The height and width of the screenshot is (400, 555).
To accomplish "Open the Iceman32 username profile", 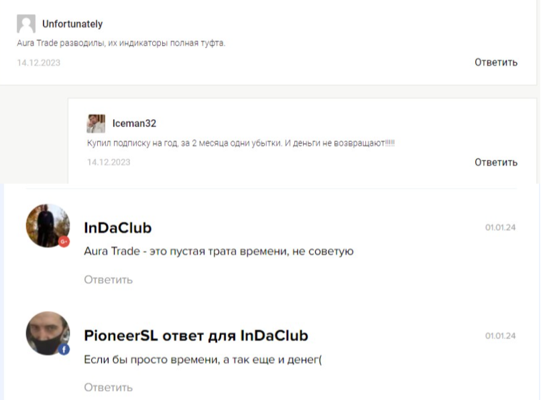I will click(x=134, y=123).
